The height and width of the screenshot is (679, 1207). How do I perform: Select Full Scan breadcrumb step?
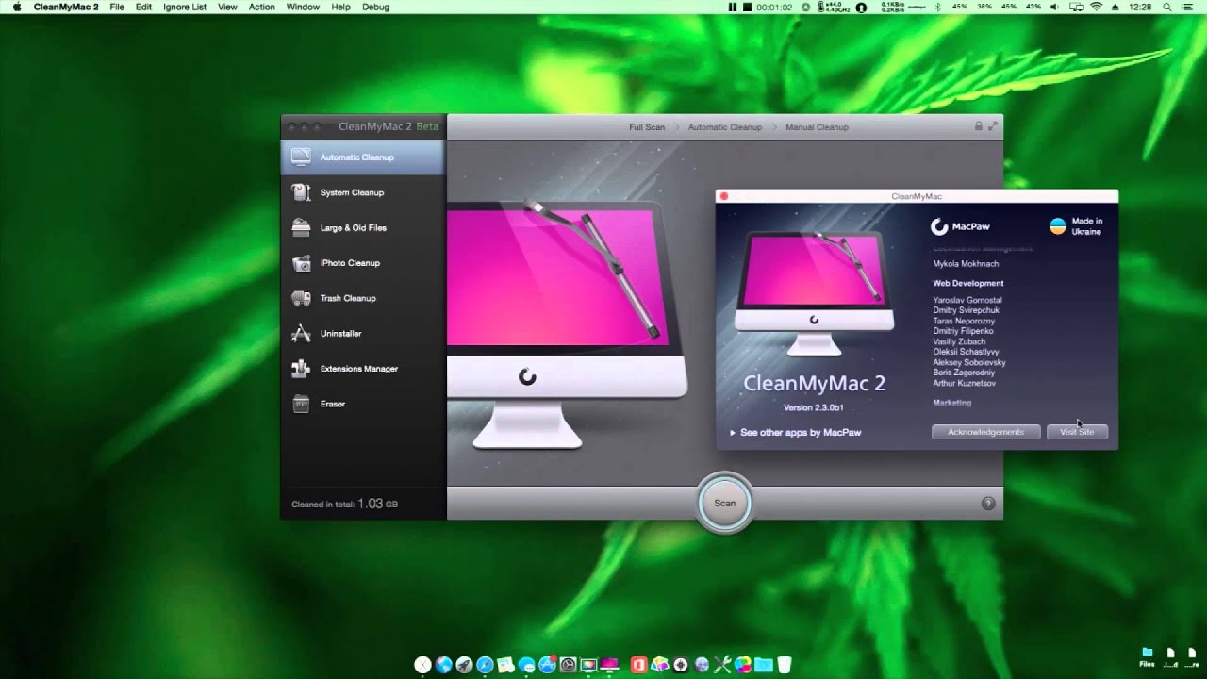point(647,127)
